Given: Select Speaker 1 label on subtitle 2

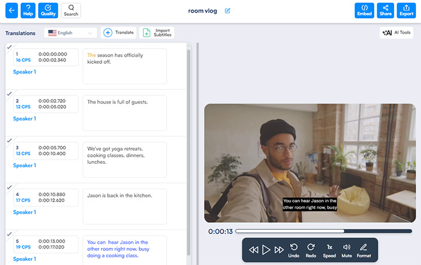Looking at the screenshot, I should [x=25, y=119].
